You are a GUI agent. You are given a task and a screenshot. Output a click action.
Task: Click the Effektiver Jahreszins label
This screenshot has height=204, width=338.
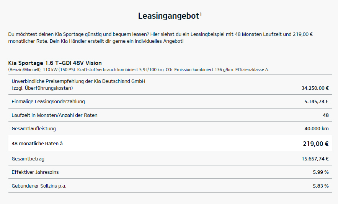(35, 172)
